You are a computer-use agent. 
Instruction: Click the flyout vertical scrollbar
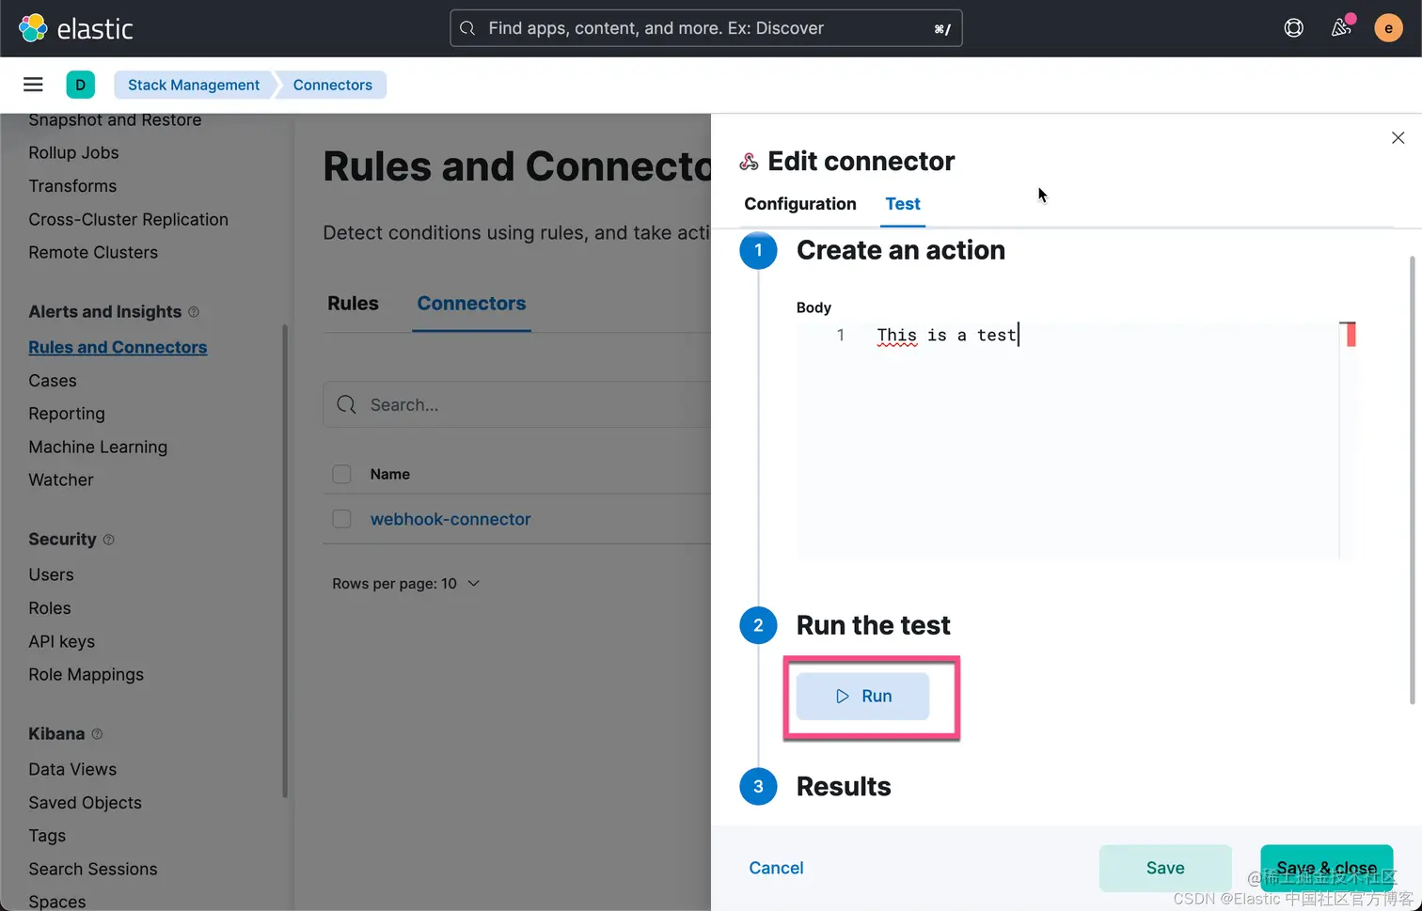1412,479
